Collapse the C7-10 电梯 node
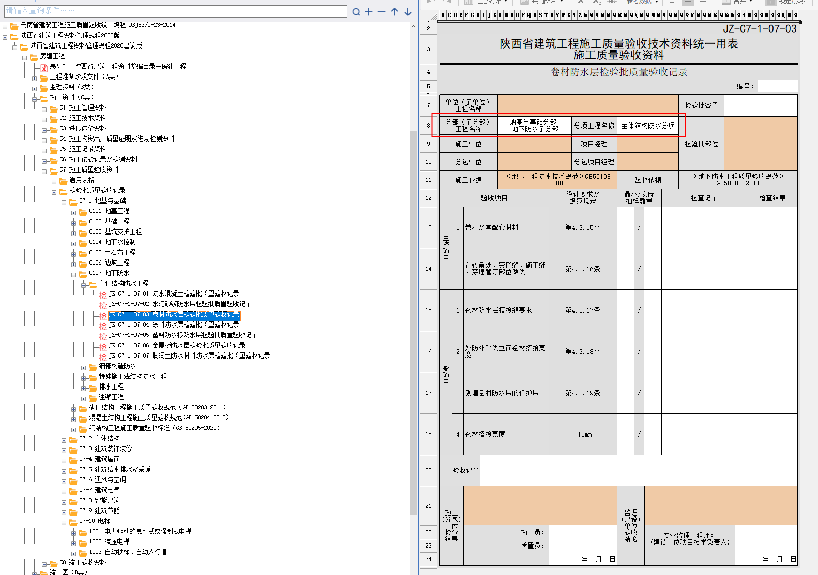 click(64, 522)
